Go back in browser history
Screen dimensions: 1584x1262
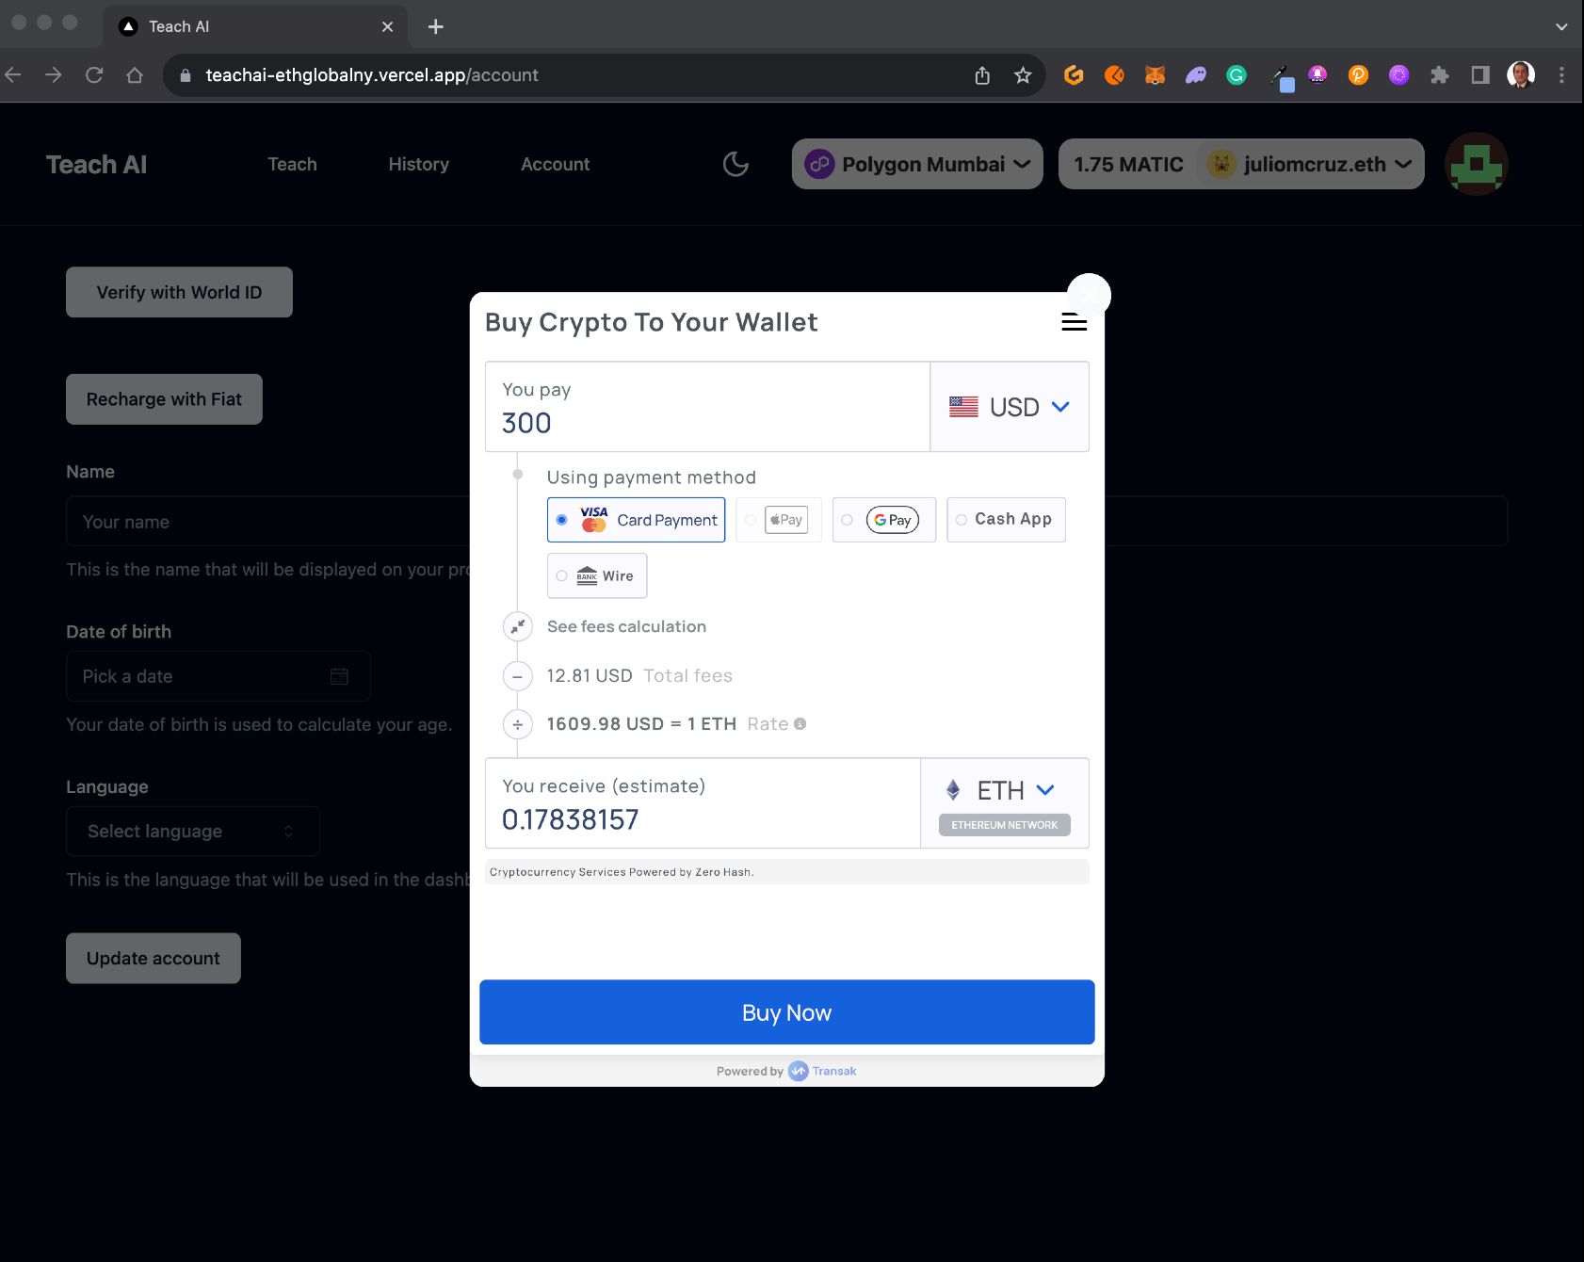tap(13, 75)
